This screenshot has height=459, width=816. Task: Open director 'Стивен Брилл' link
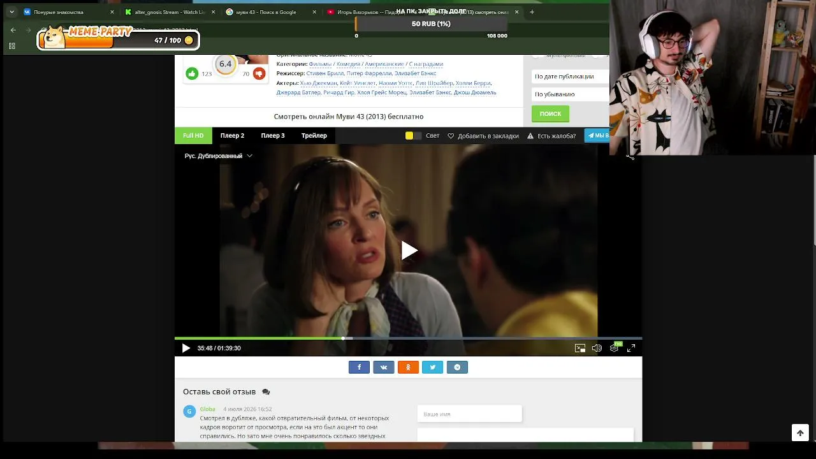325,74
